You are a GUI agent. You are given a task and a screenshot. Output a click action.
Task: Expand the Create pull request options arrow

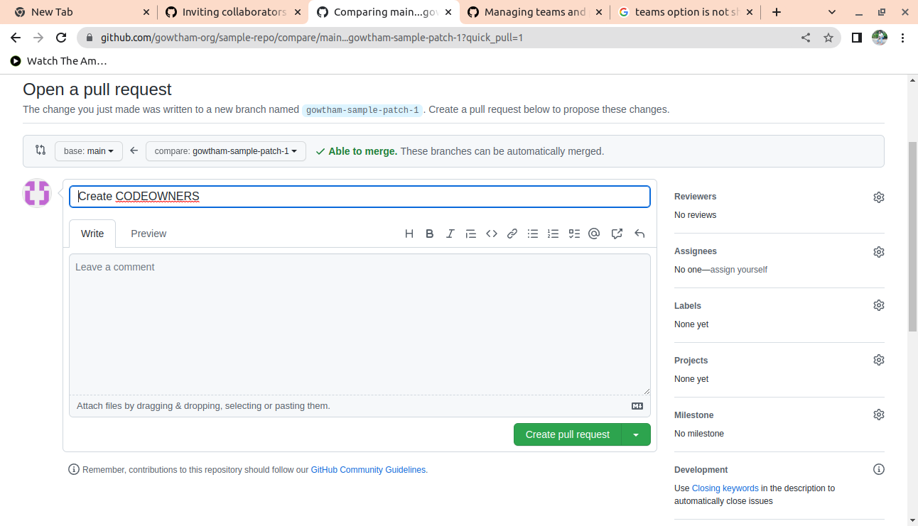tap(636, 434)
